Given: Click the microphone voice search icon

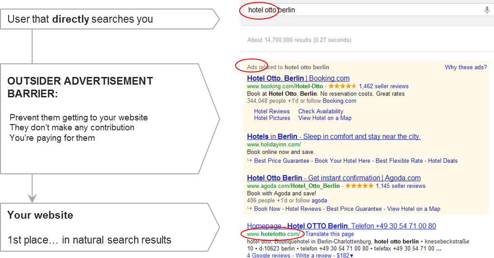Looking at the screenshot, I should (487, 10).
